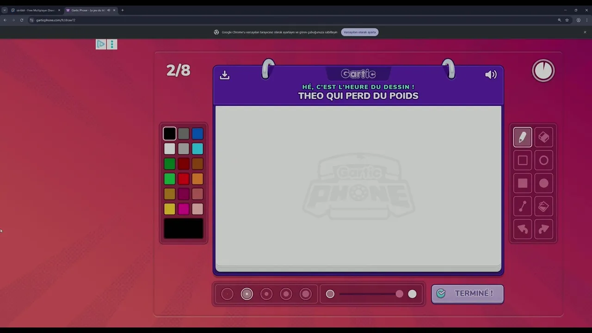Pick the salmon color swatch
The height and width of the screenshot is (333, 592).
coord(197,194)
